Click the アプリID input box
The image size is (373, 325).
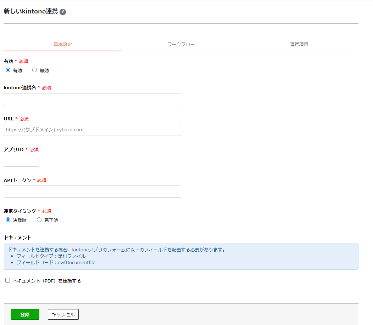[x=22, y=161]
